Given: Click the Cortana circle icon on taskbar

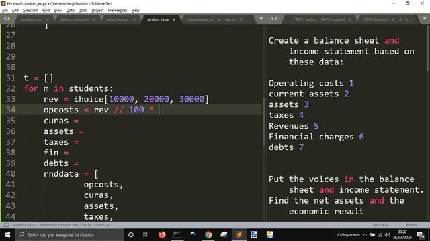Looking at the screenshot, I should (131, 235).
